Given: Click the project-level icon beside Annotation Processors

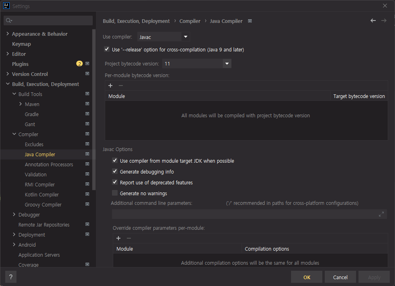Looking at the screenshot, I should click(87, 164).
